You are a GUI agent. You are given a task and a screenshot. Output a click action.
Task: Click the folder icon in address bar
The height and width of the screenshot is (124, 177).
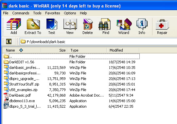(23, 41)
